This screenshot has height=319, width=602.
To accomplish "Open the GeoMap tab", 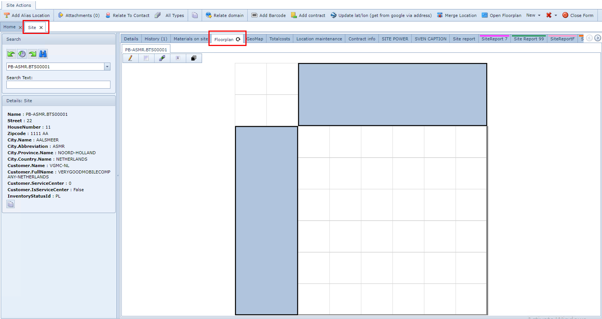I will tap(255, 39).
